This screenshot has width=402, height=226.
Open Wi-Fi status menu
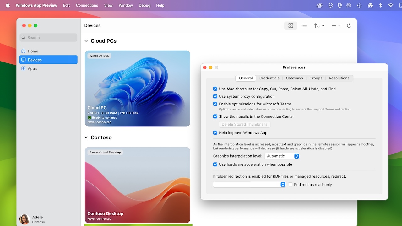391,5
